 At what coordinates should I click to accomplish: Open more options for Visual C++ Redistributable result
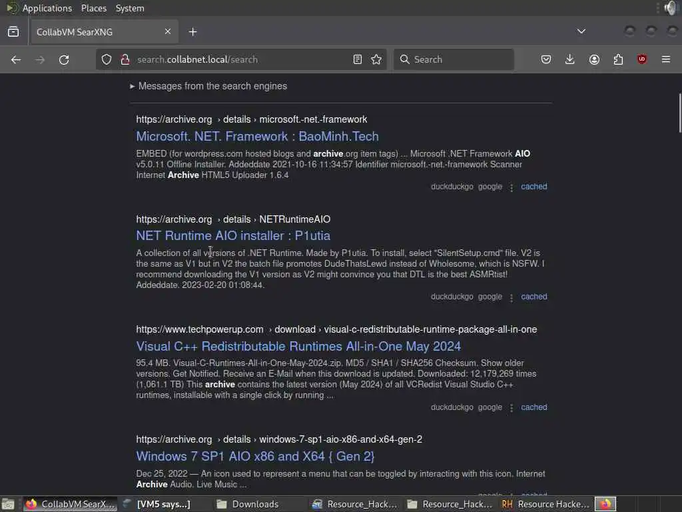click(511, 408)
